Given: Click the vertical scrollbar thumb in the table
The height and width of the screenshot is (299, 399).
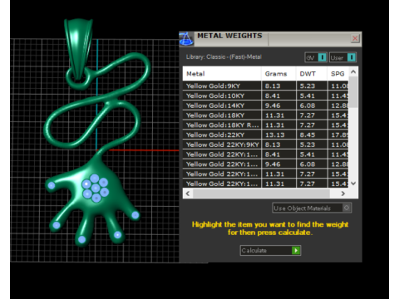Looking at the screenshot, I should (x=353, y=92).
